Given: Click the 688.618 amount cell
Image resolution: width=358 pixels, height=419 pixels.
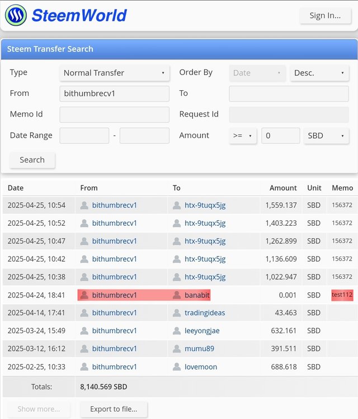Looking at the screenshot, I should coord(284,366).
